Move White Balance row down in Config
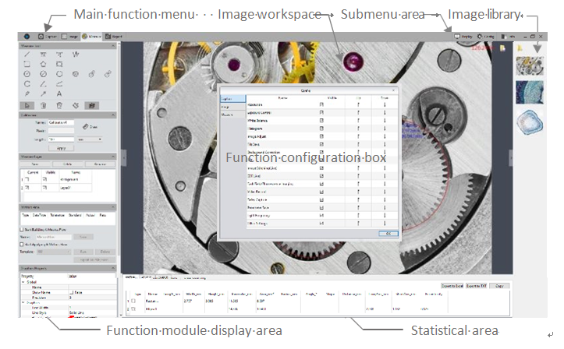The width and height of the screenshot is (564, 349). click(385, 121)
